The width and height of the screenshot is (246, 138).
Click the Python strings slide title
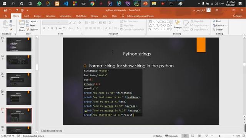coord(137,54)
